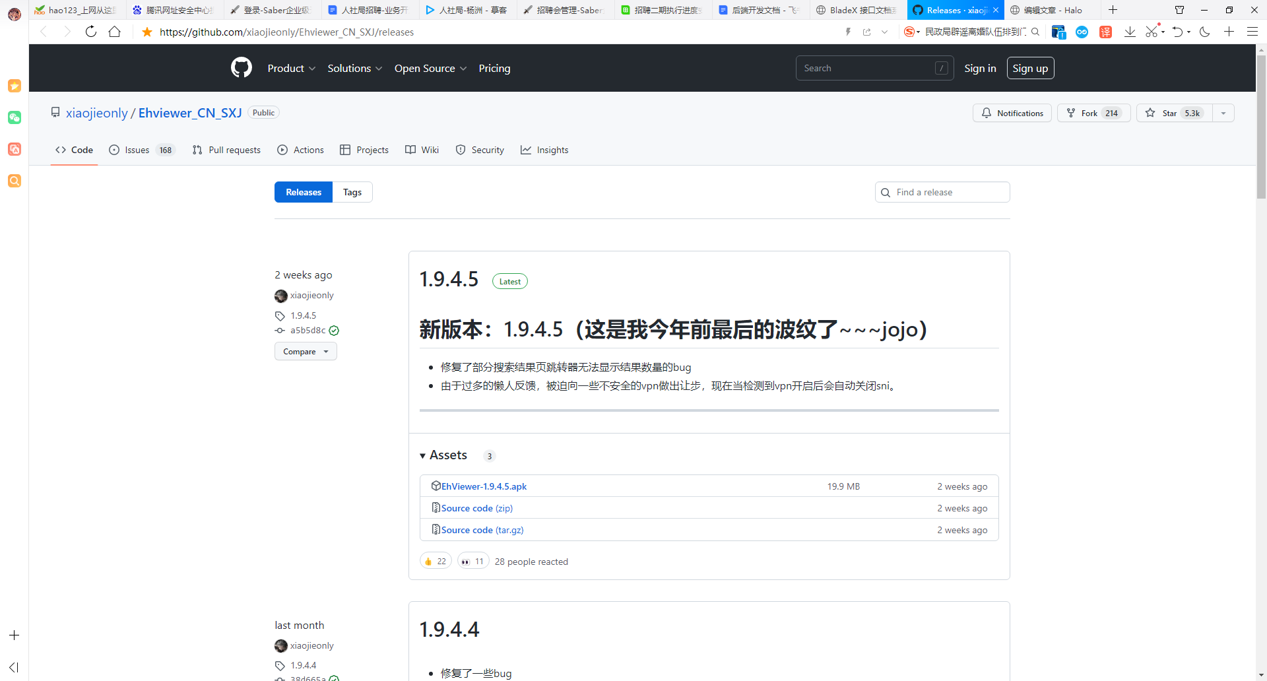Open the new tab plus icon

coord(1113,10)
